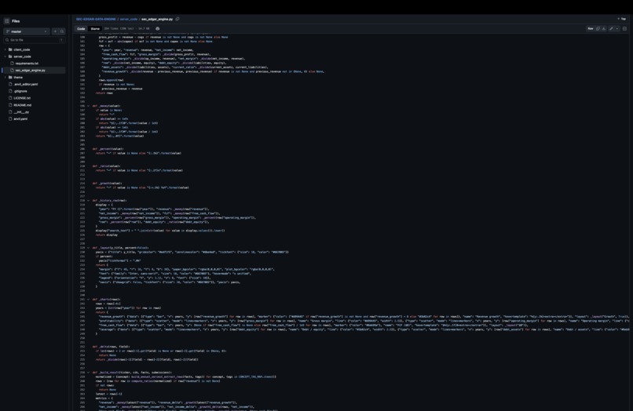Image resolution: width=633 pixels, height=411 pixels.
Task: Click folder icon of theme
Action: [10, 77]
